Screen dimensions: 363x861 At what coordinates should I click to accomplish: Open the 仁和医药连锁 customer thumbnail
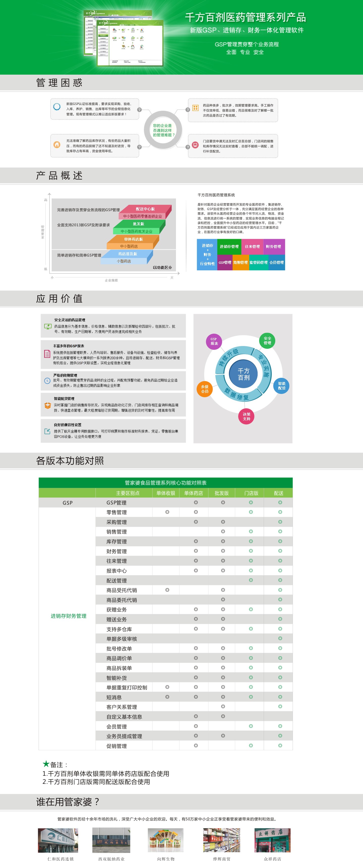(58, 840)
